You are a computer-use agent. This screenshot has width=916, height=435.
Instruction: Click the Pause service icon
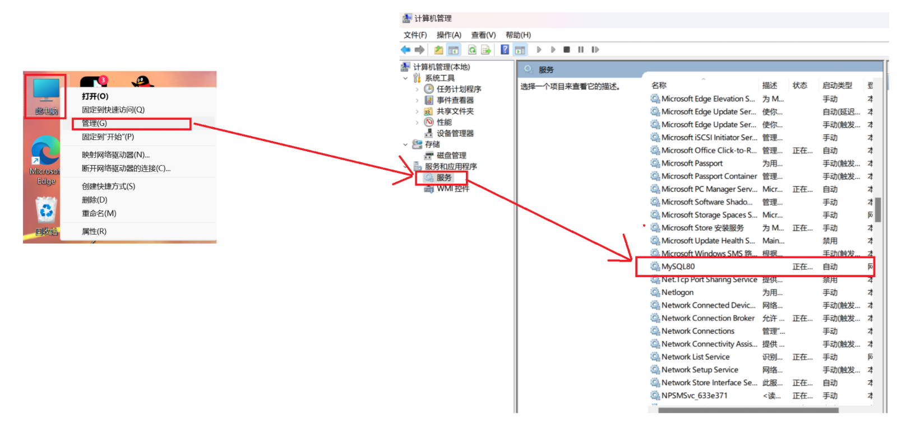(581, 50)
